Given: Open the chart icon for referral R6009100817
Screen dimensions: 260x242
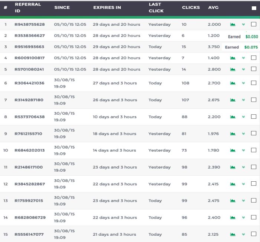Looking at the screenshot, I should tap(233, 58).
